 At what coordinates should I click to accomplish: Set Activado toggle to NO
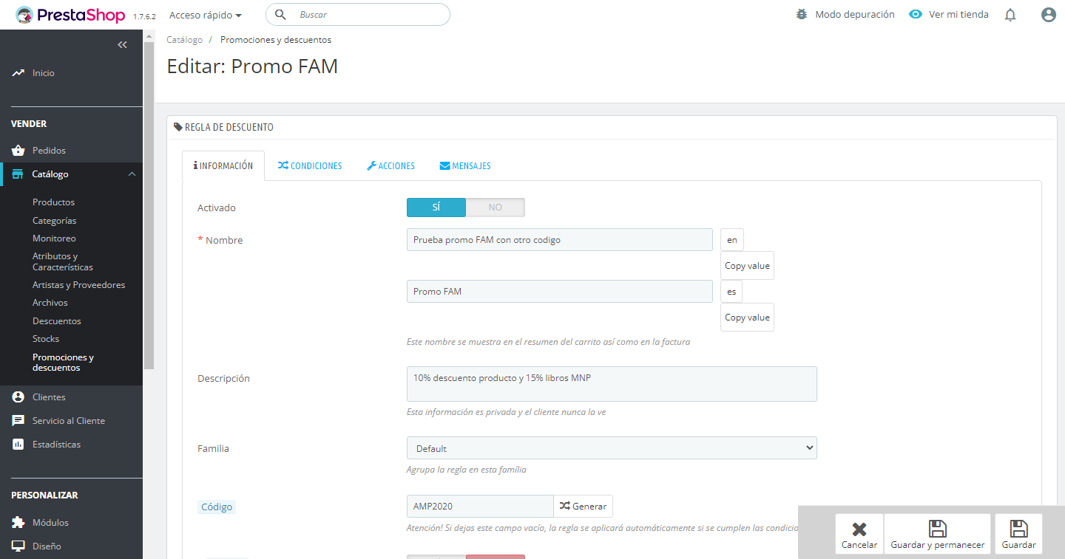click(495, 208)
